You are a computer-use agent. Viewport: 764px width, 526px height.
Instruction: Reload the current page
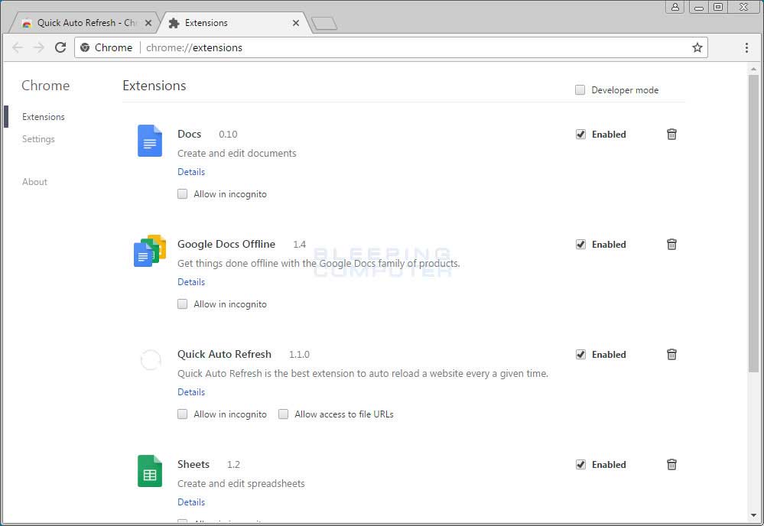pyautogui.click(x=60, y=47)
